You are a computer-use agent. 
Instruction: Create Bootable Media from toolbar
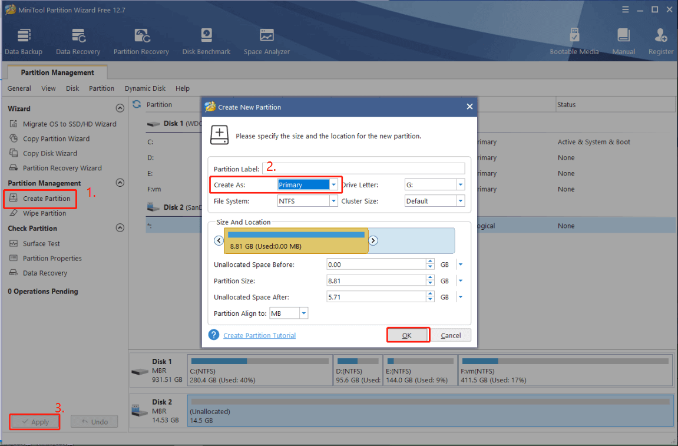point(574,41)
